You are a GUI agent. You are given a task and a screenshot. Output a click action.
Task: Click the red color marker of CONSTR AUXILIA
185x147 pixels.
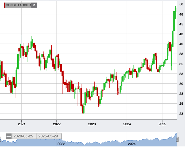[x=5, y=5]
